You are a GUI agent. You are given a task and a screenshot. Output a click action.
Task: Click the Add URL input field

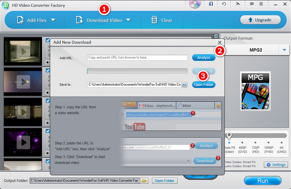point(137,57)
